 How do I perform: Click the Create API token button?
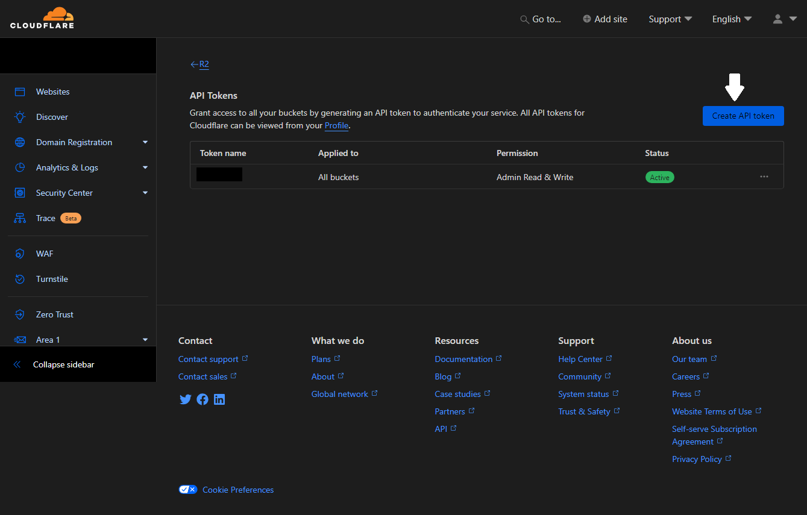(743, 116)
